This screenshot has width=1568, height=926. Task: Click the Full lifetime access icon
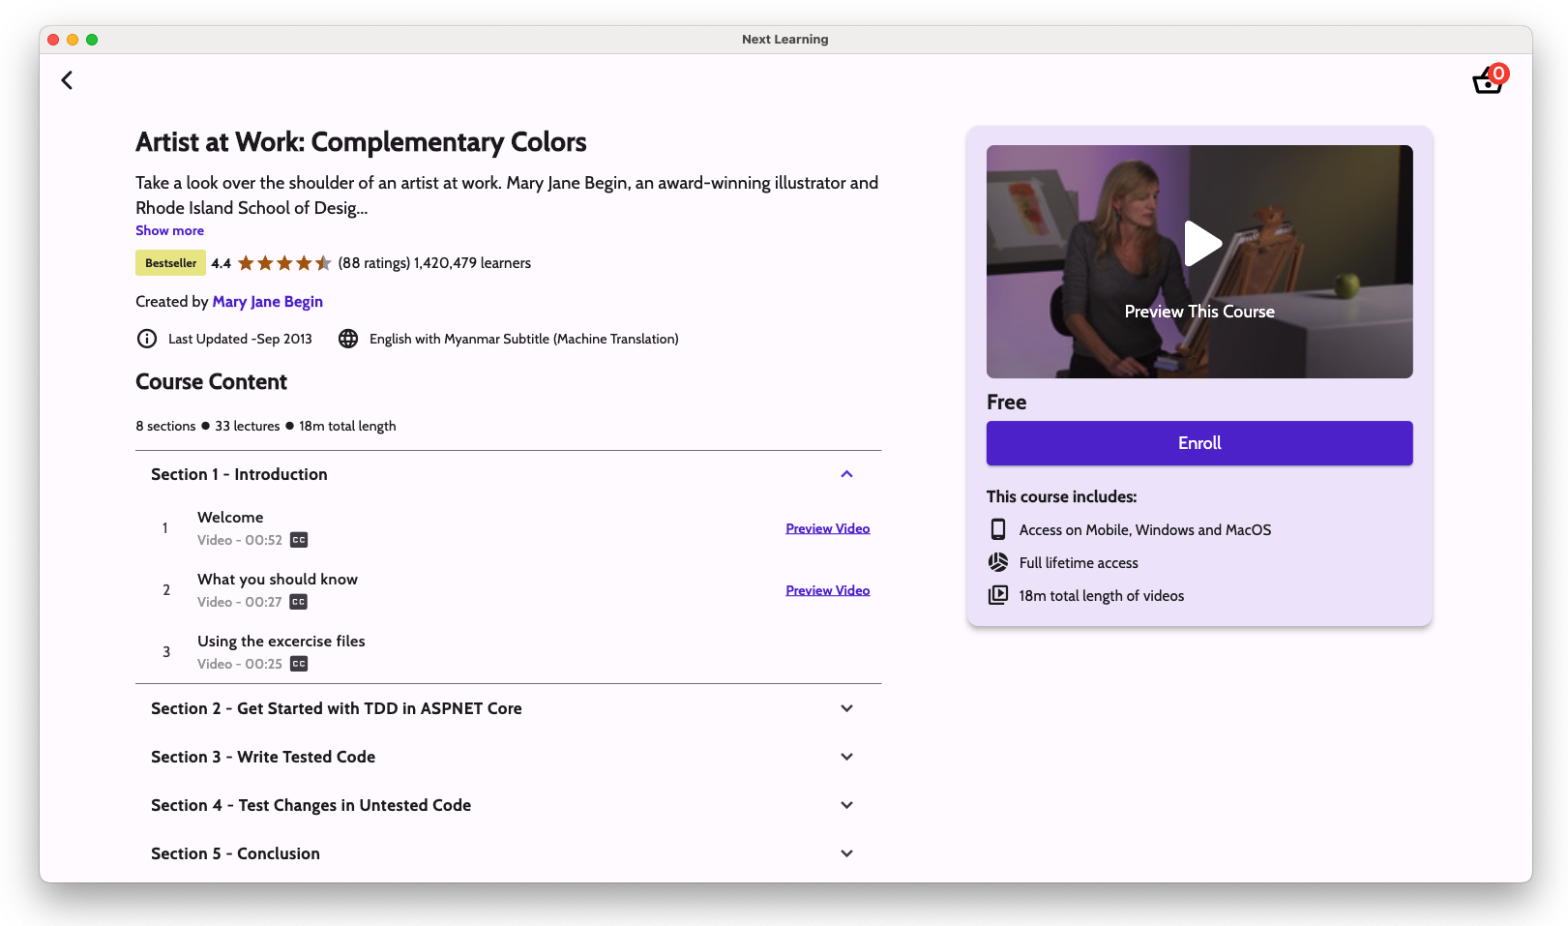[x=997, y=562]
